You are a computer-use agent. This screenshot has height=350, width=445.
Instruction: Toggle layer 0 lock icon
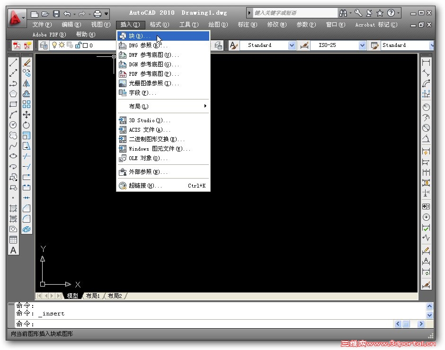[79, 45]
